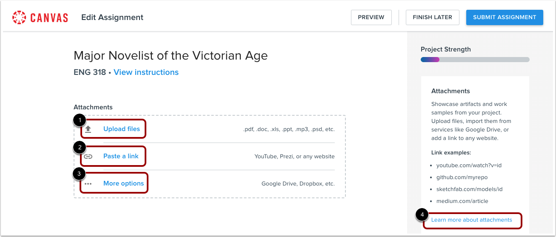This screenshot has width=556, height=237.
Task: Select Upload files option
Action: 122,129
